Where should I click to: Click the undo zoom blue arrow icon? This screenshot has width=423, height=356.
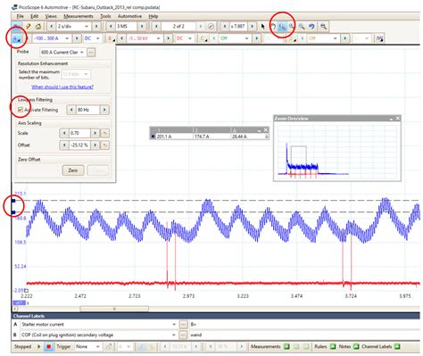click(x=311, y=27)
